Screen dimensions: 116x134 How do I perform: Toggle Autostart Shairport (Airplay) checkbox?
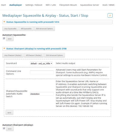(4, 128)
